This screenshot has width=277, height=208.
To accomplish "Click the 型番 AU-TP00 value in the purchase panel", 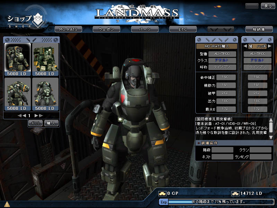I will [x=222, y=54].
